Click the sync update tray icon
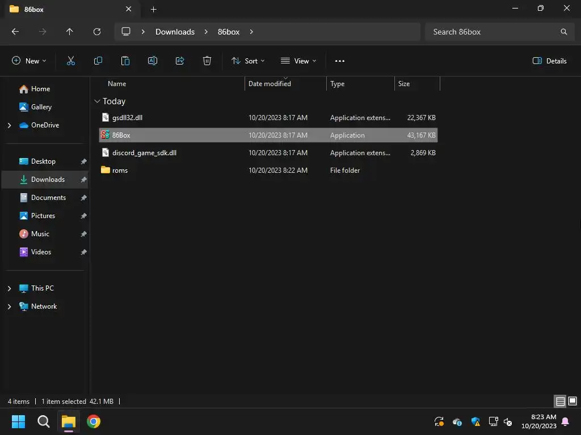Screen dimensions: 581x435 (x=439, y=421)
